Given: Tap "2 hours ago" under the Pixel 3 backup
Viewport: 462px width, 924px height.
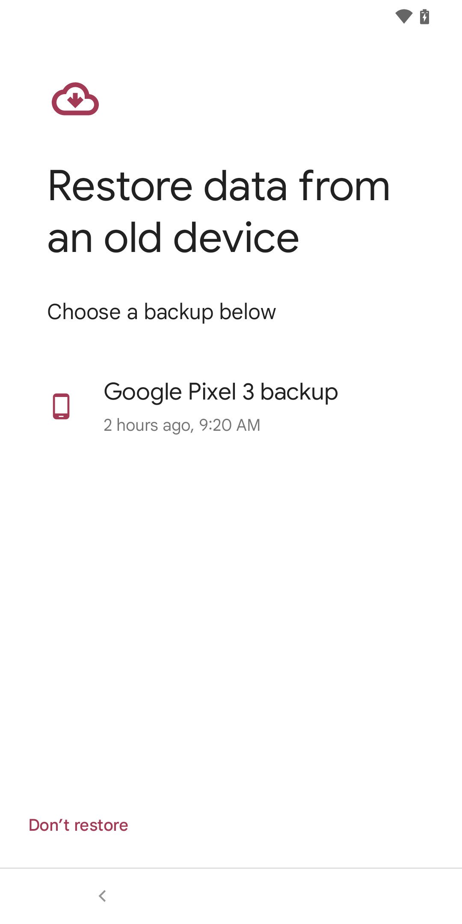Looking at the screenshot, I should click(x=148, y=425).
